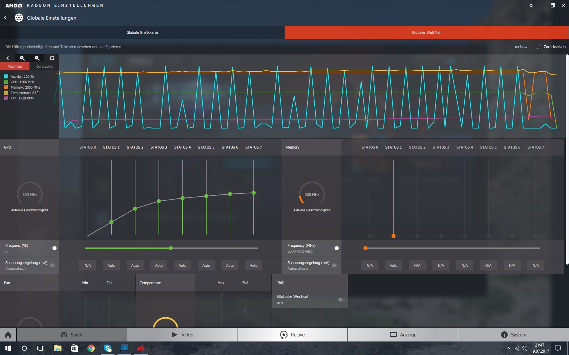Click the GPU Status 7 frequency point
This screenshot has height=355, width=569.
254,193
